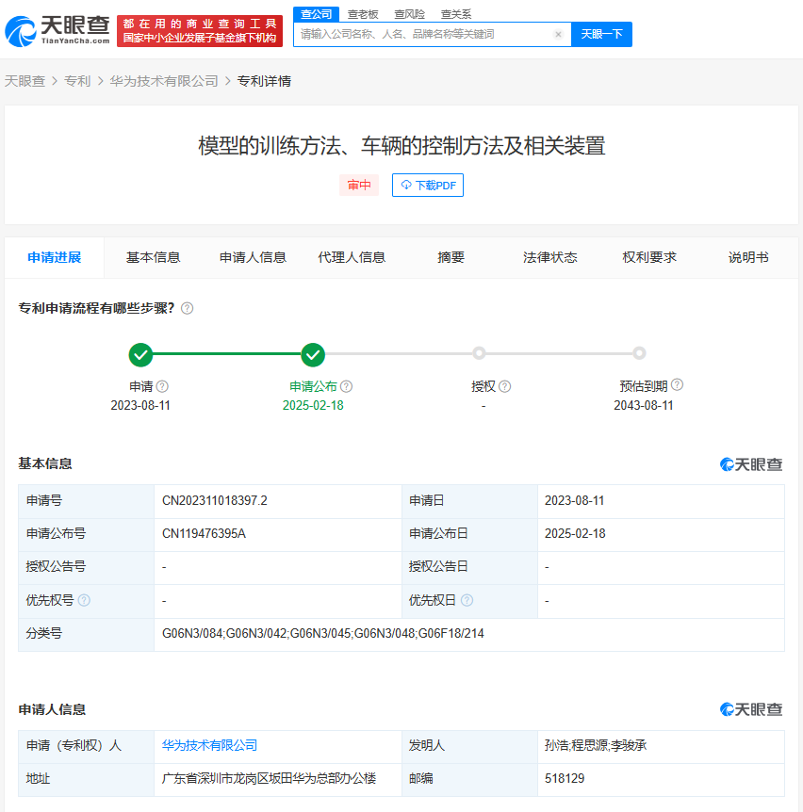Select the 查公司 search tab
Screen dimensions: 803x812
point(316,14)
